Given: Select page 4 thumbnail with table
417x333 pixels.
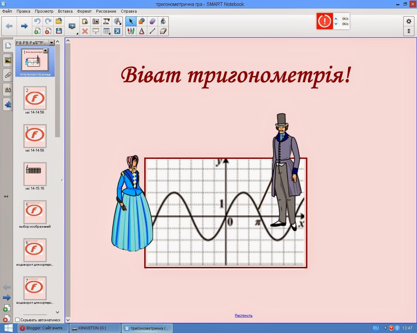Looking at the screenshot, I should coord(35,174).
